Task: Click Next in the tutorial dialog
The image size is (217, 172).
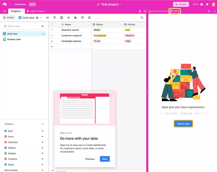Action: (105, 159)
